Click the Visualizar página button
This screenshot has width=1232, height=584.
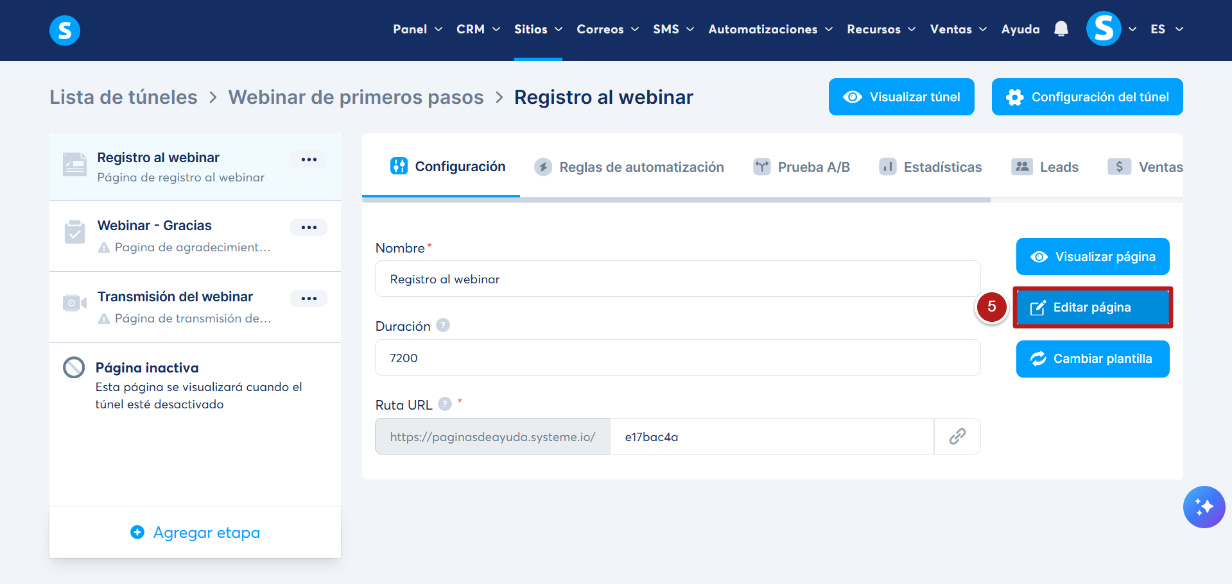point(1093,256)
